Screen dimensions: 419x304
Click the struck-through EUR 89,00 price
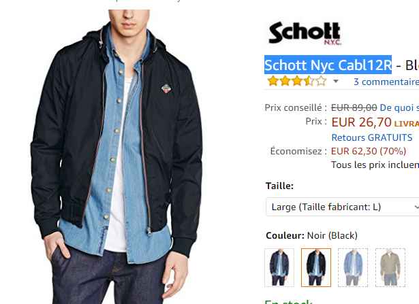(x=354, y=107)
